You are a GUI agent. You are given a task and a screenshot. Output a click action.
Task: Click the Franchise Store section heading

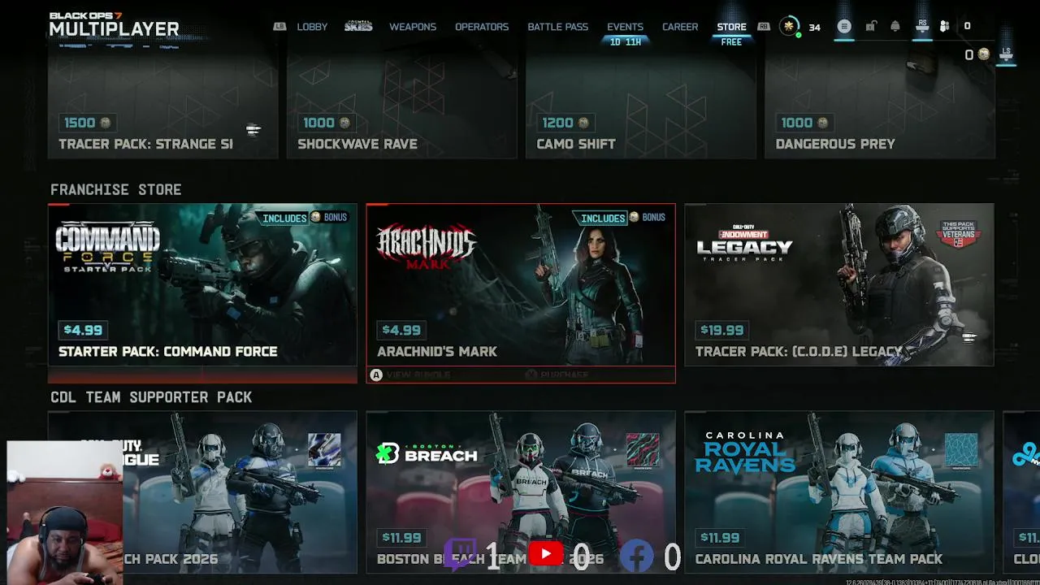[x=116, y=189]
